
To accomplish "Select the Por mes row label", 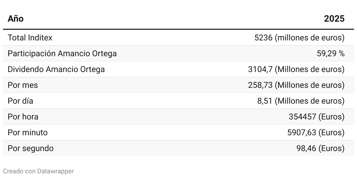I will [x=23, y=85].
